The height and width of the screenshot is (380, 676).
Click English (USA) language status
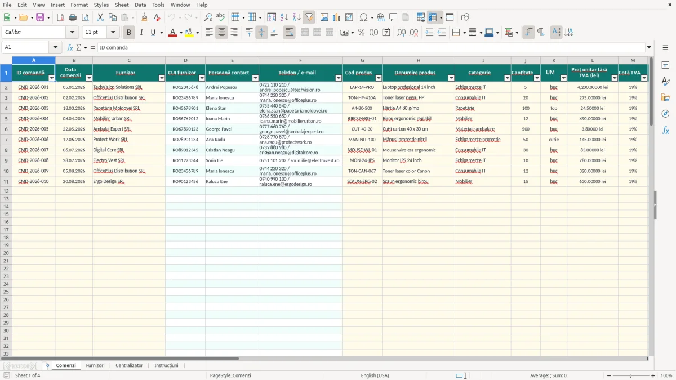point(375,375)
